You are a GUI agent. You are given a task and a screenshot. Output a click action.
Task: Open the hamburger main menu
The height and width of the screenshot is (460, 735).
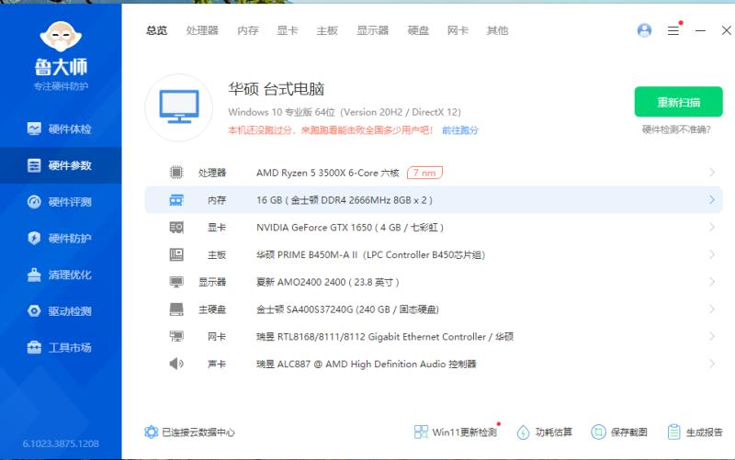coord(673,30)
